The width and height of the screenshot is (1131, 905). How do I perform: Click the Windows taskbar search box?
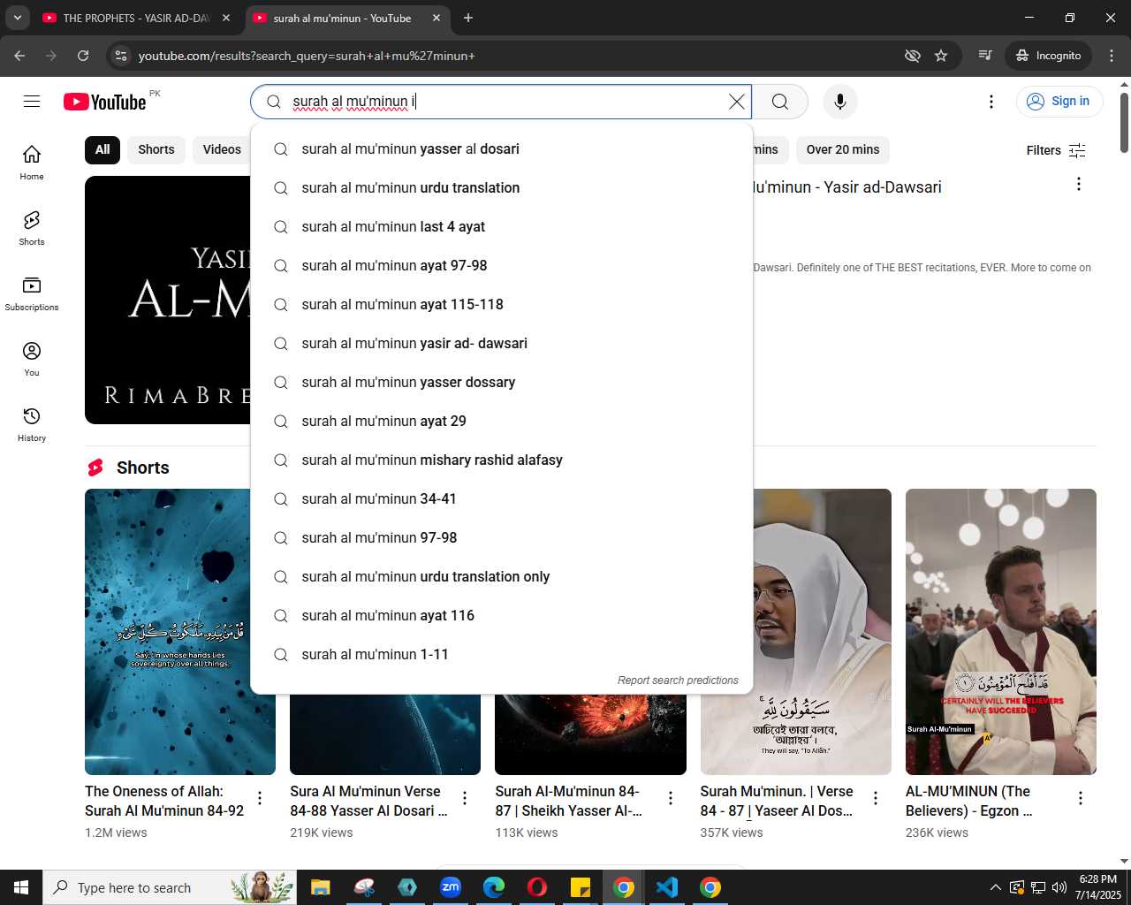coord(170,887)
